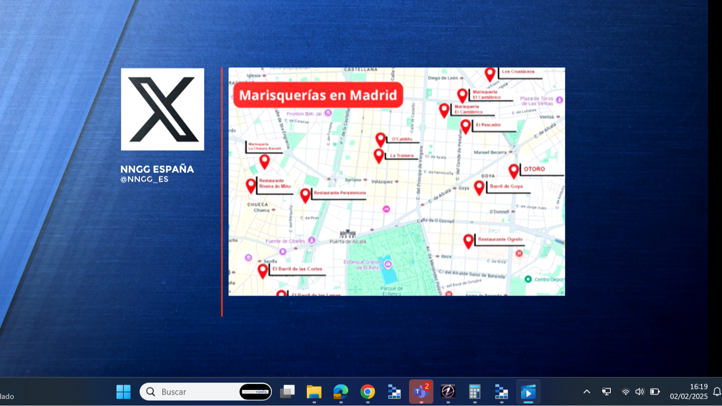Viewport: 722px width, 406px height.
Task: Launch Microsoft Edge from the taskbar
Action: [341, 392]
